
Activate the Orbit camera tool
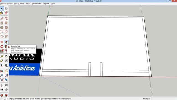[2, 71]
